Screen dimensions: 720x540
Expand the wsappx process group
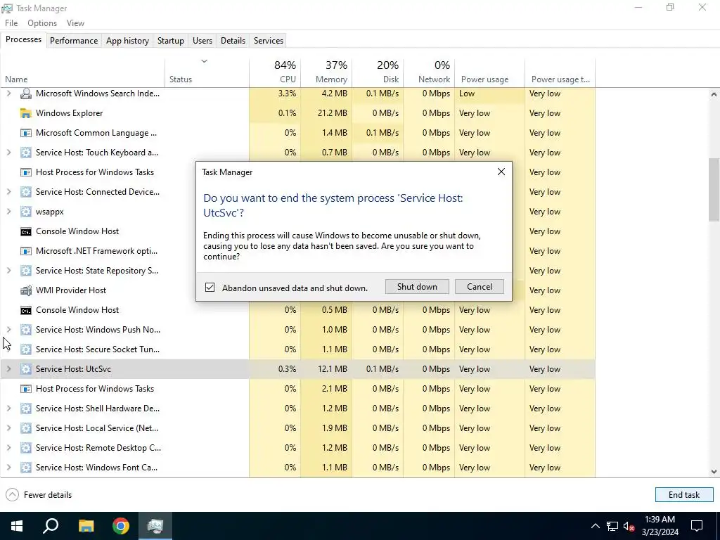[8, 212]
